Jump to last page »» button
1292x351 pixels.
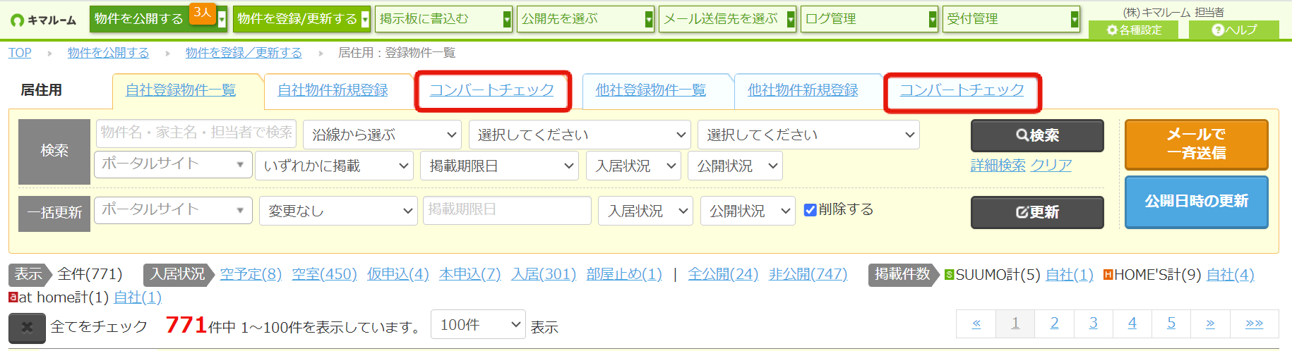click(x=1254, y=324)
